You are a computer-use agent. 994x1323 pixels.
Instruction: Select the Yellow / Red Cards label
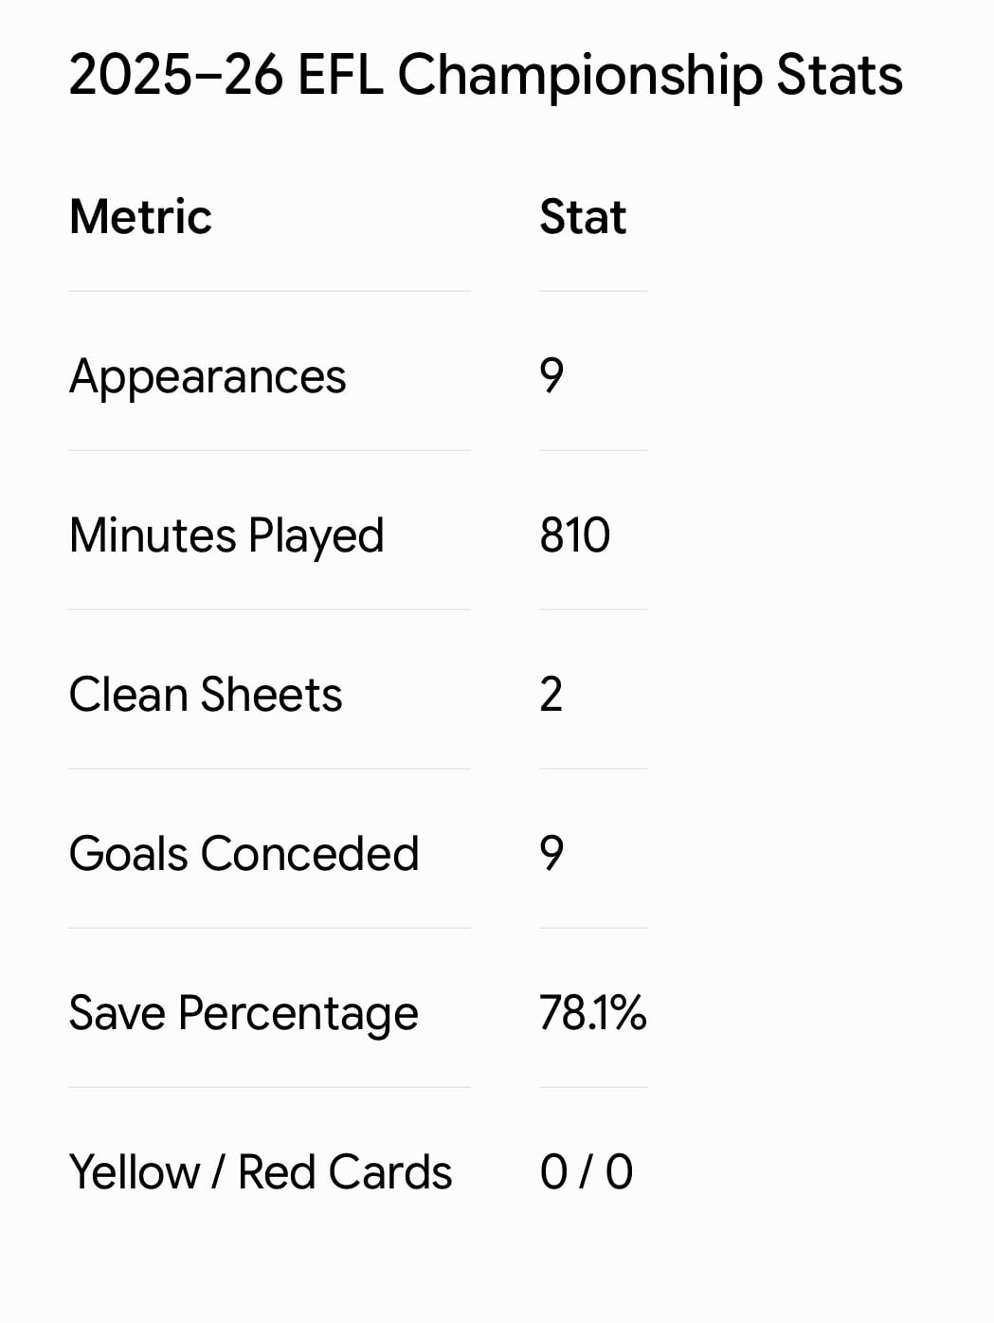coord(261,1172)
